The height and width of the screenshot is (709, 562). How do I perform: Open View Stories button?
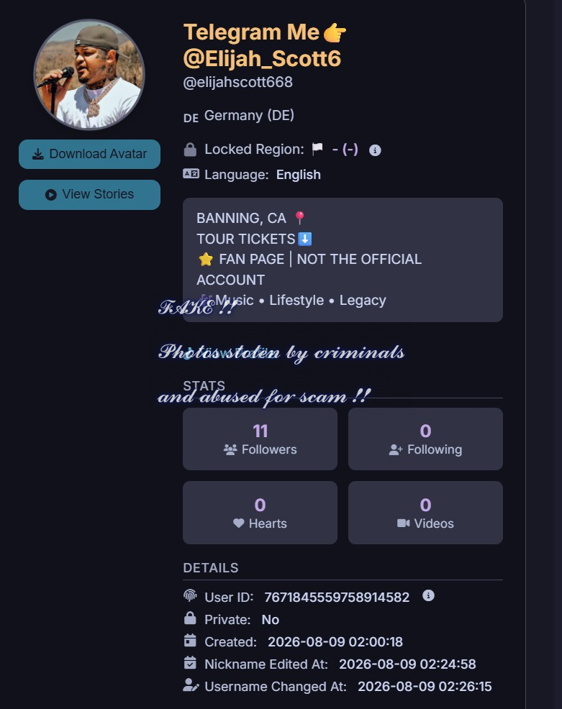click(90, 194)
